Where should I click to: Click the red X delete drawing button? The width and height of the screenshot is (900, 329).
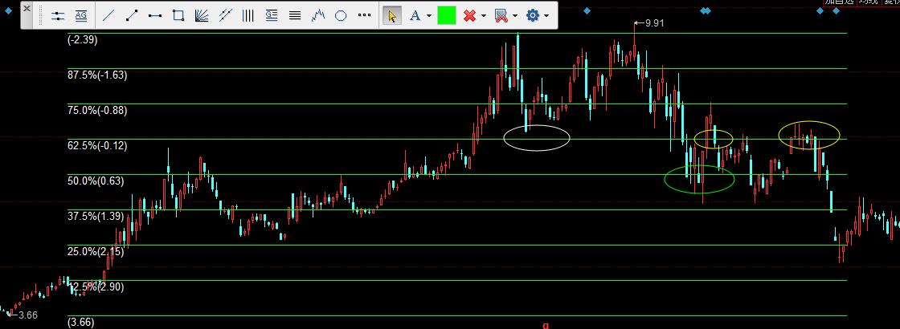[x=469, y=16]
